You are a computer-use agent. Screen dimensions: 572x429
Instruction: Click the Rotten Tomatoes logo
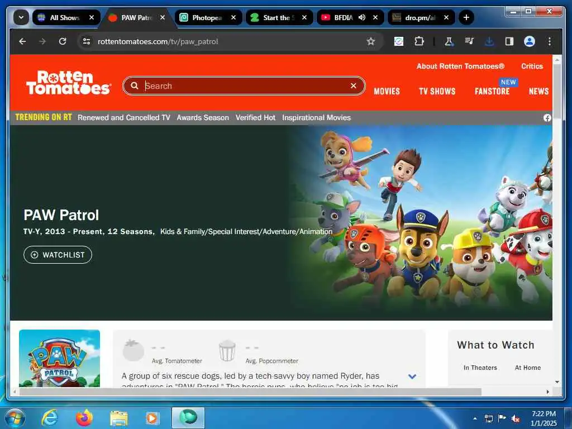click(x=68, y=83)
